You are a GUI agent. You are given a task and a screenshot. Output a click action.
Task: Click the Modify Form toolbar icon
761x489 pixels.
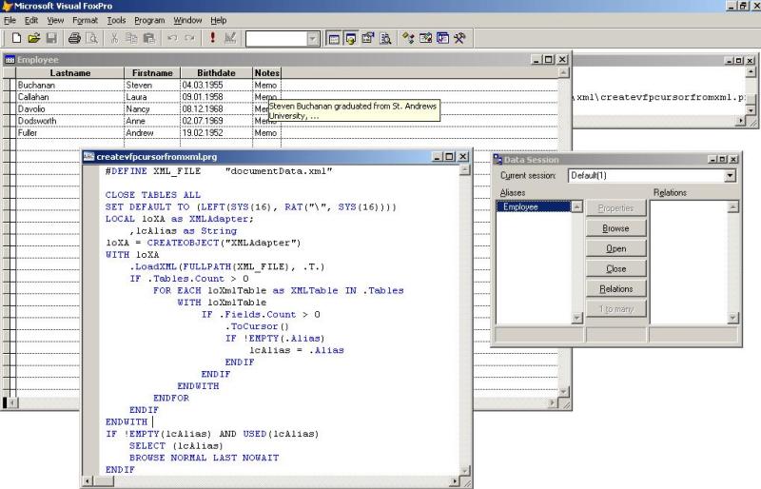tap(230, 38)
